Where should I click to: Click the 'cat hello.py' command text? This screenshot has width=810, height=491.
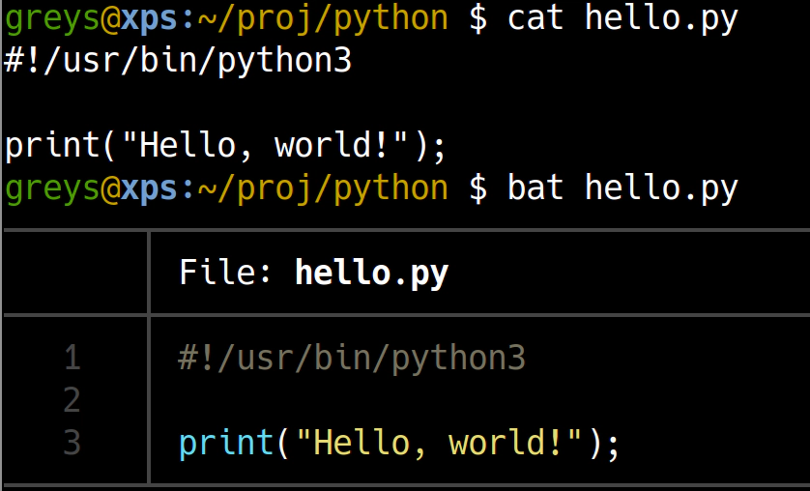623,19
